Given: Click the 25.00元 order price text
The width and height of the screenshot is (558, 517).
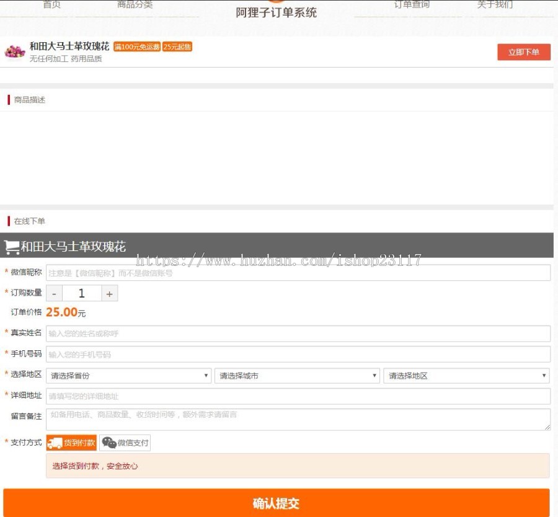Looking at the screenshot, I should (x=66, y=312).
